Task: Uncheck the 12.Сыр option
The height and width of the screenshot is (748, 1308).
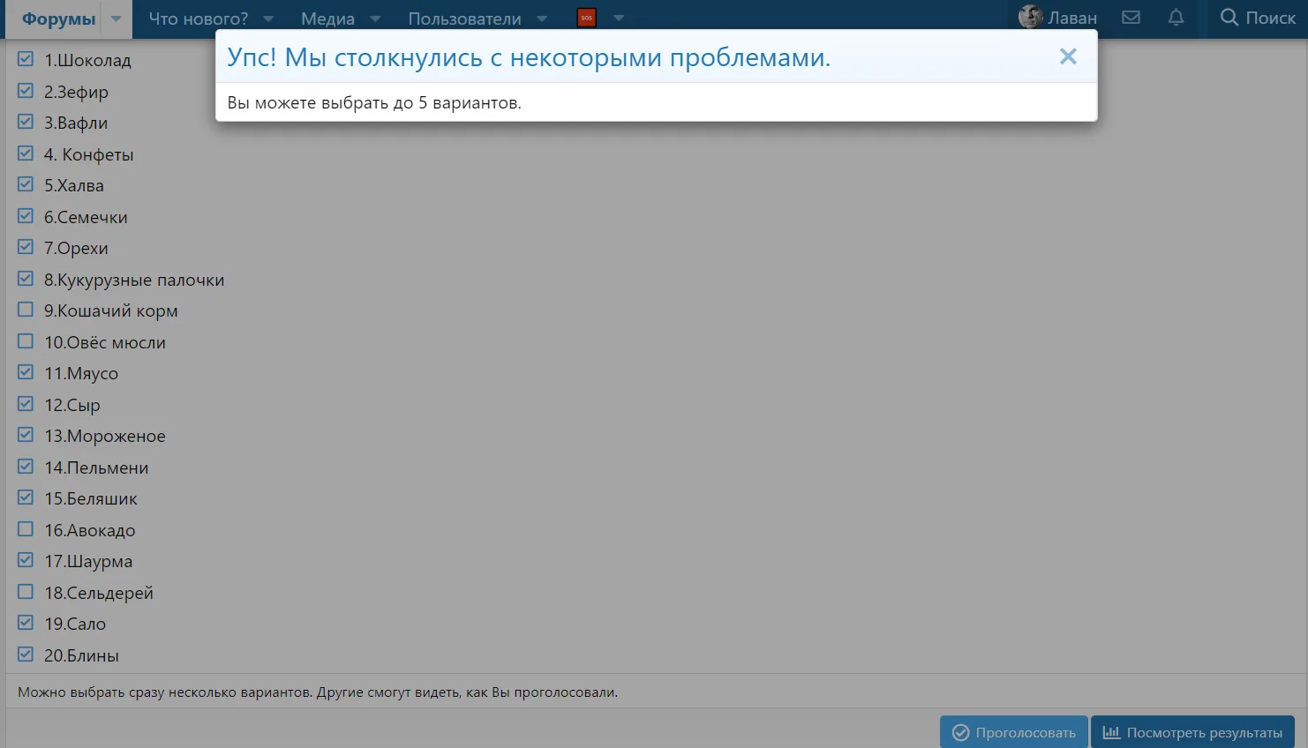Action: point(25,403)
